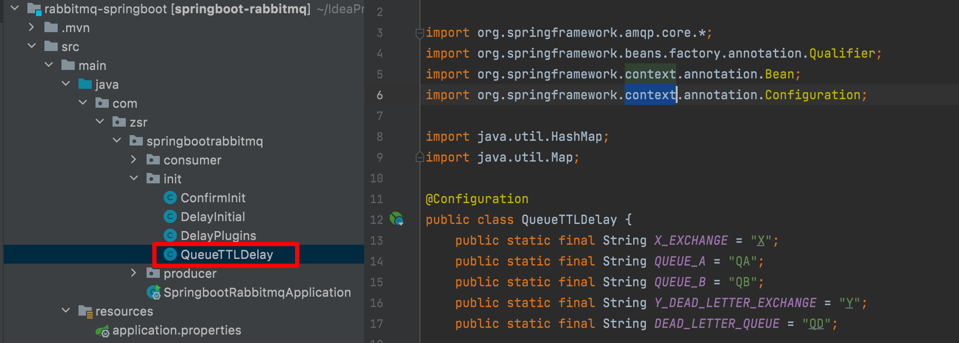Collapse the com package
The height and width of the screenshot is (343, 959).
(83, 103)
